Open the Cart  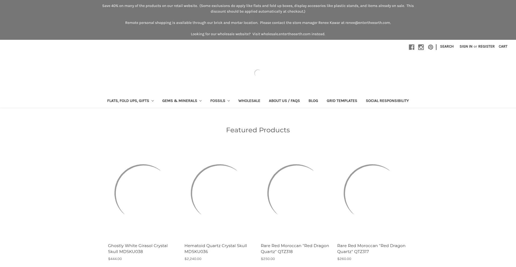click(503, 47)
